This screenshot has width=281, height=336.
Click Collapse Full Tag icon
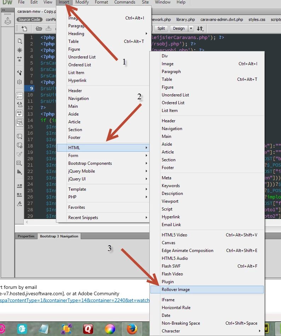(x=19, y=59)
